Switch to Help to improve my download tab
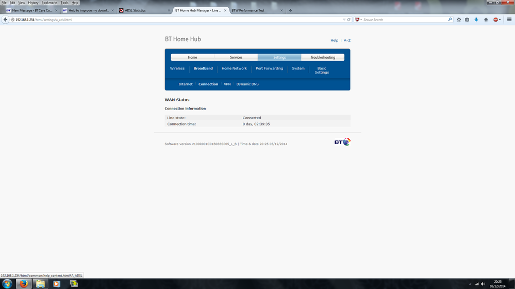The image size is (515, 289). (x=88, y=10)
